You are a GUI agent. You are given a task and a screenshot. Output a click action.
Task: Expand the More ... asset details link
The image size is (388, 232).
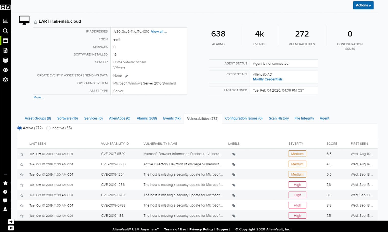[39, 97]
